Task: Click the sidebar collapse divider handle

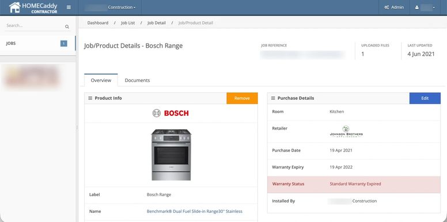Action: tap(77, 128)
